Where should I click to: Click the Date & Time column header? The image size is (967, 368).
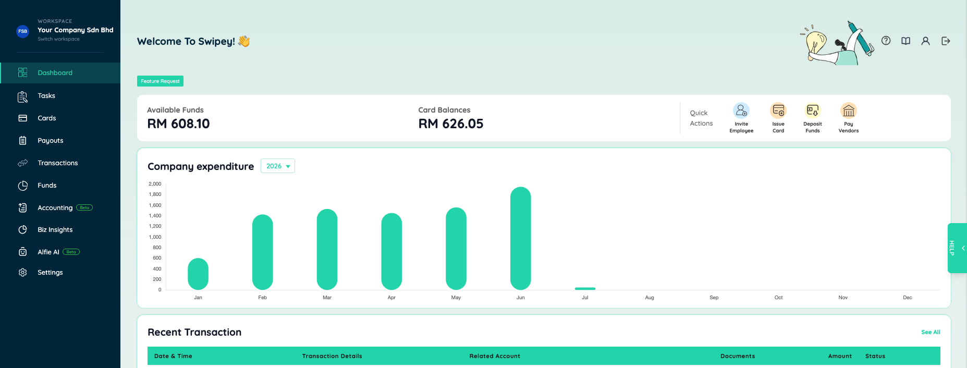pos(173,356)
